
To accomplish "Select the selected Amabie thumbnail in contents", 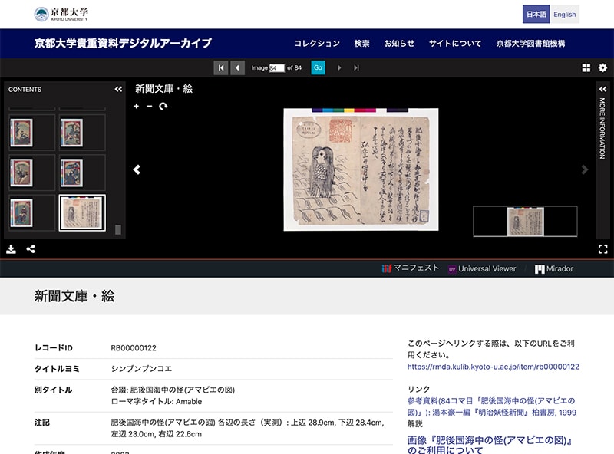I will [x=82, y=213].
